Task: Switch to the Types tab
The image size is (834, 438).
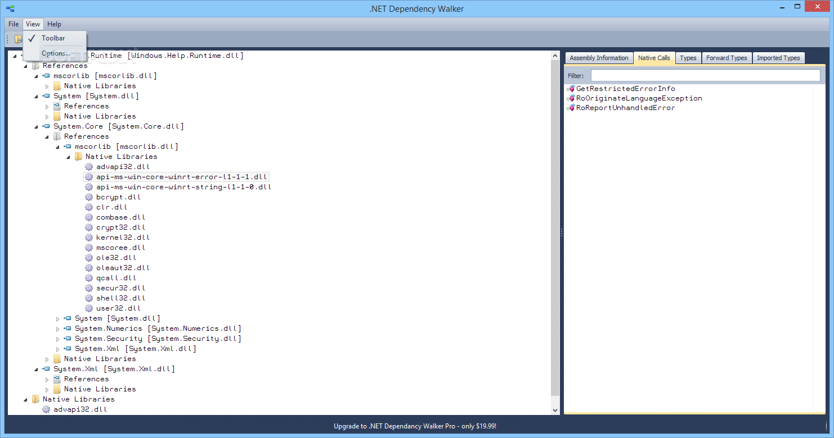Action: click(x=688, y=58)
